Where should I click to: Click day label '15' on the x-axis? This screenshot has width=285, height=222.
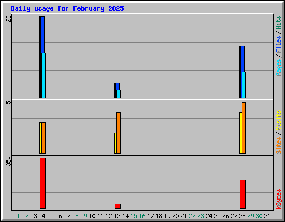click(134, 216)
